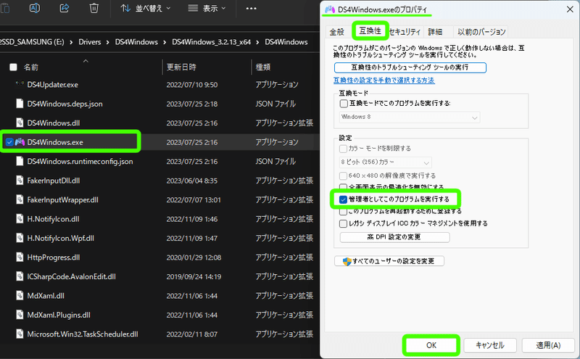Click すべてのユーザーの設定を変更 button
Viewport: 580px width, 359px height.
[x=389, y=261]
